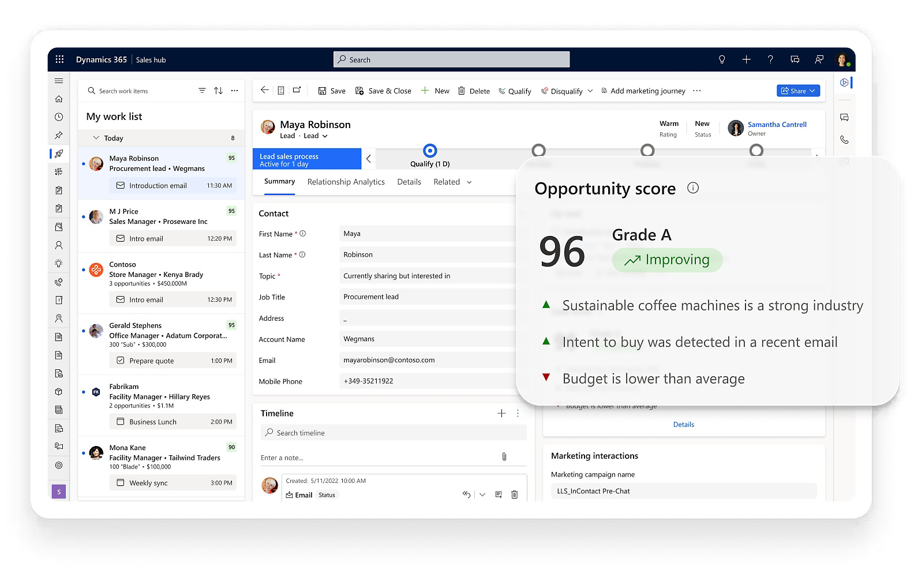Select the Qualify stage circle
This screenshot has width=914, height=577.
point(430,151)
